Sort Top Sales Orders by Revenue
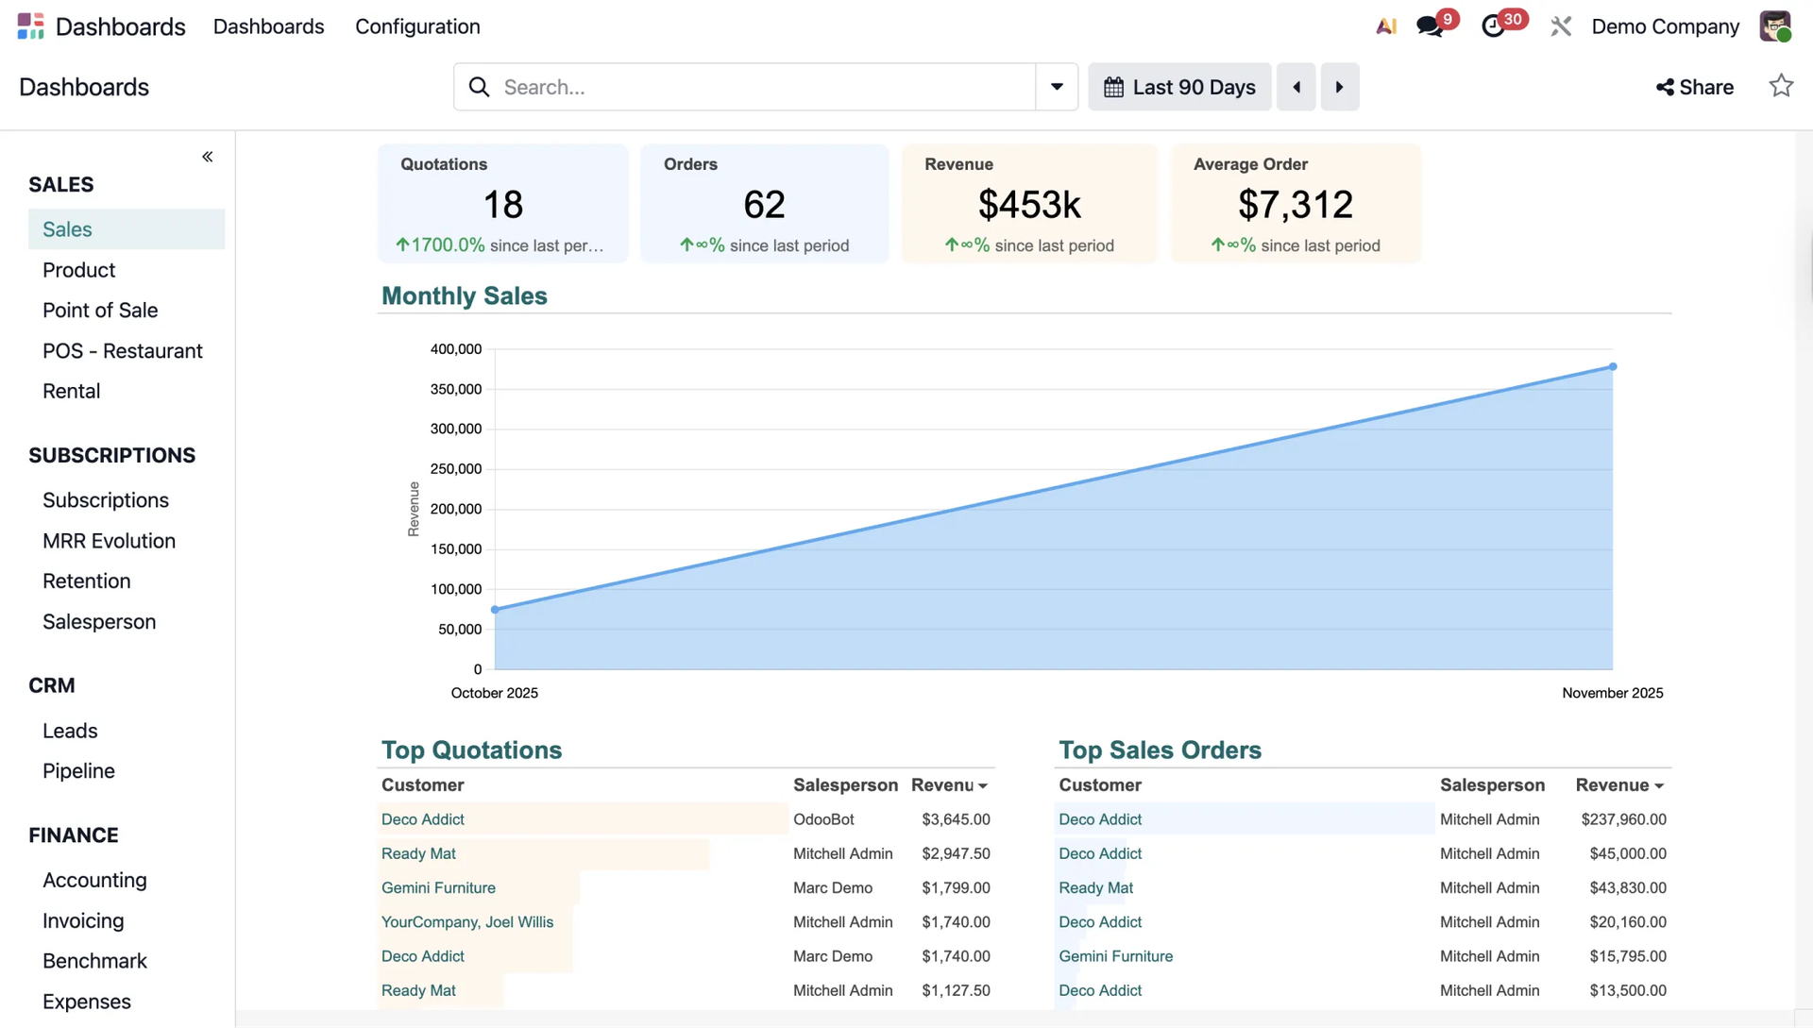 tap(1618, 785)
